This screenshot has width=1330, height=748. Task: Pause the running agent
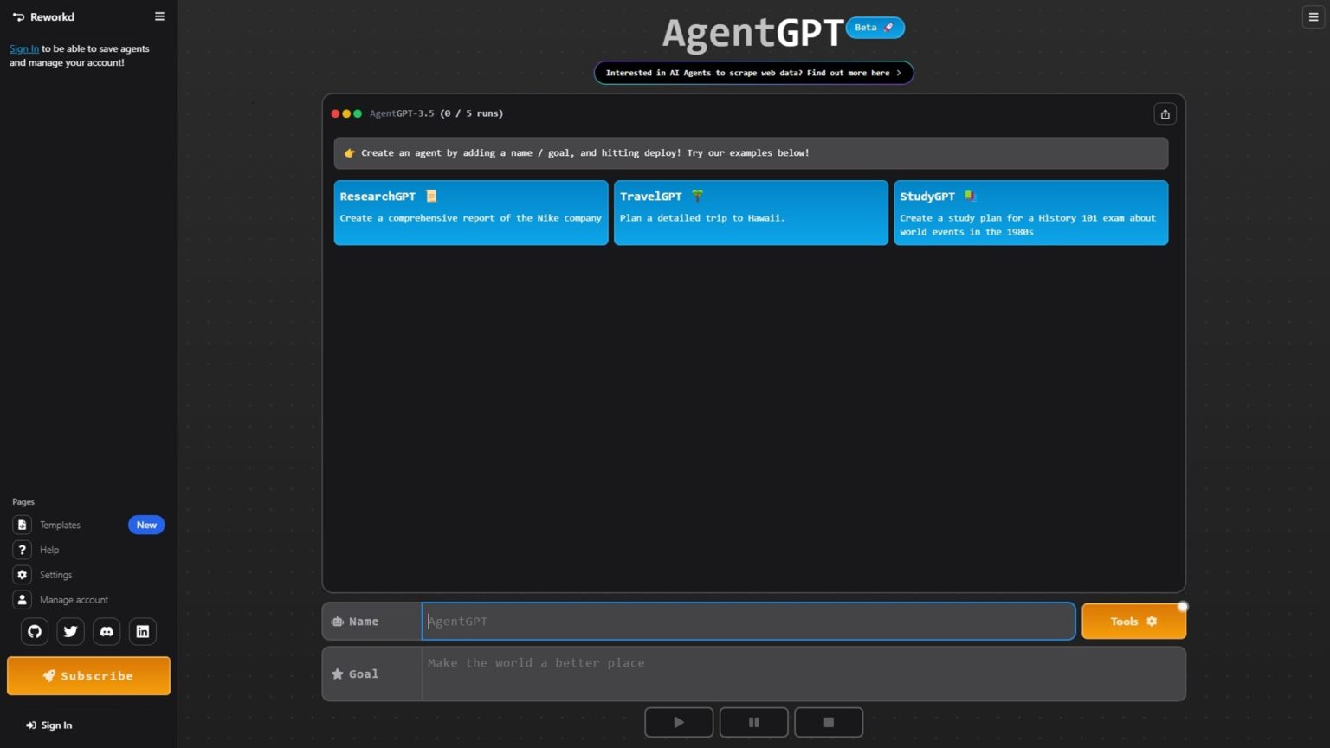click(x=753, y=721)
